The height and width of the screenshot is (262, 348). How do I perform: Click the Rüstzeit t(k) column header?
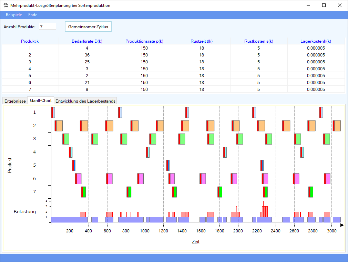201,41
